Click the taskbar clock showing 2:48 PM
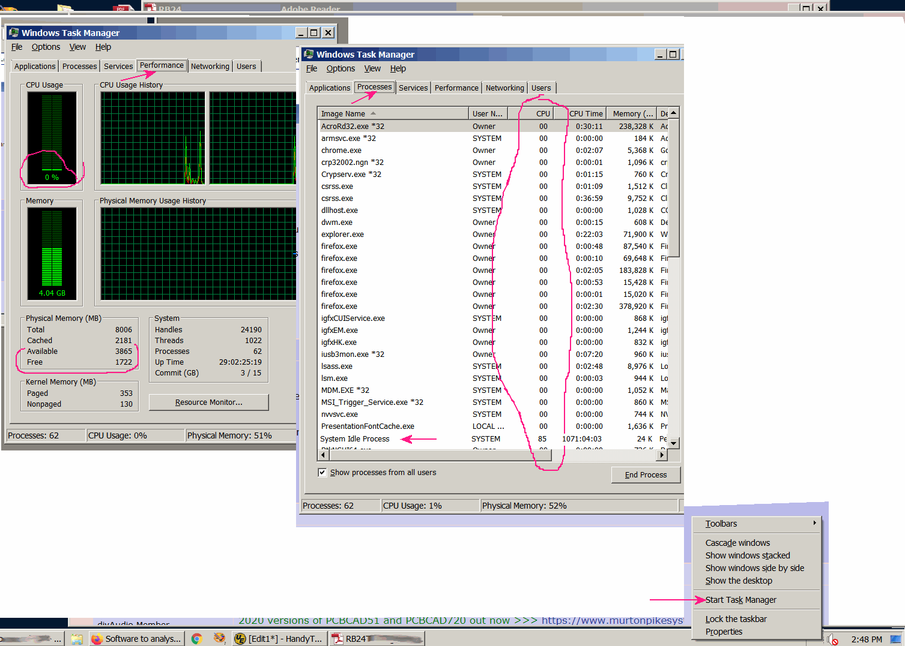This screenshot has height=646, width=905. (867, 639)
